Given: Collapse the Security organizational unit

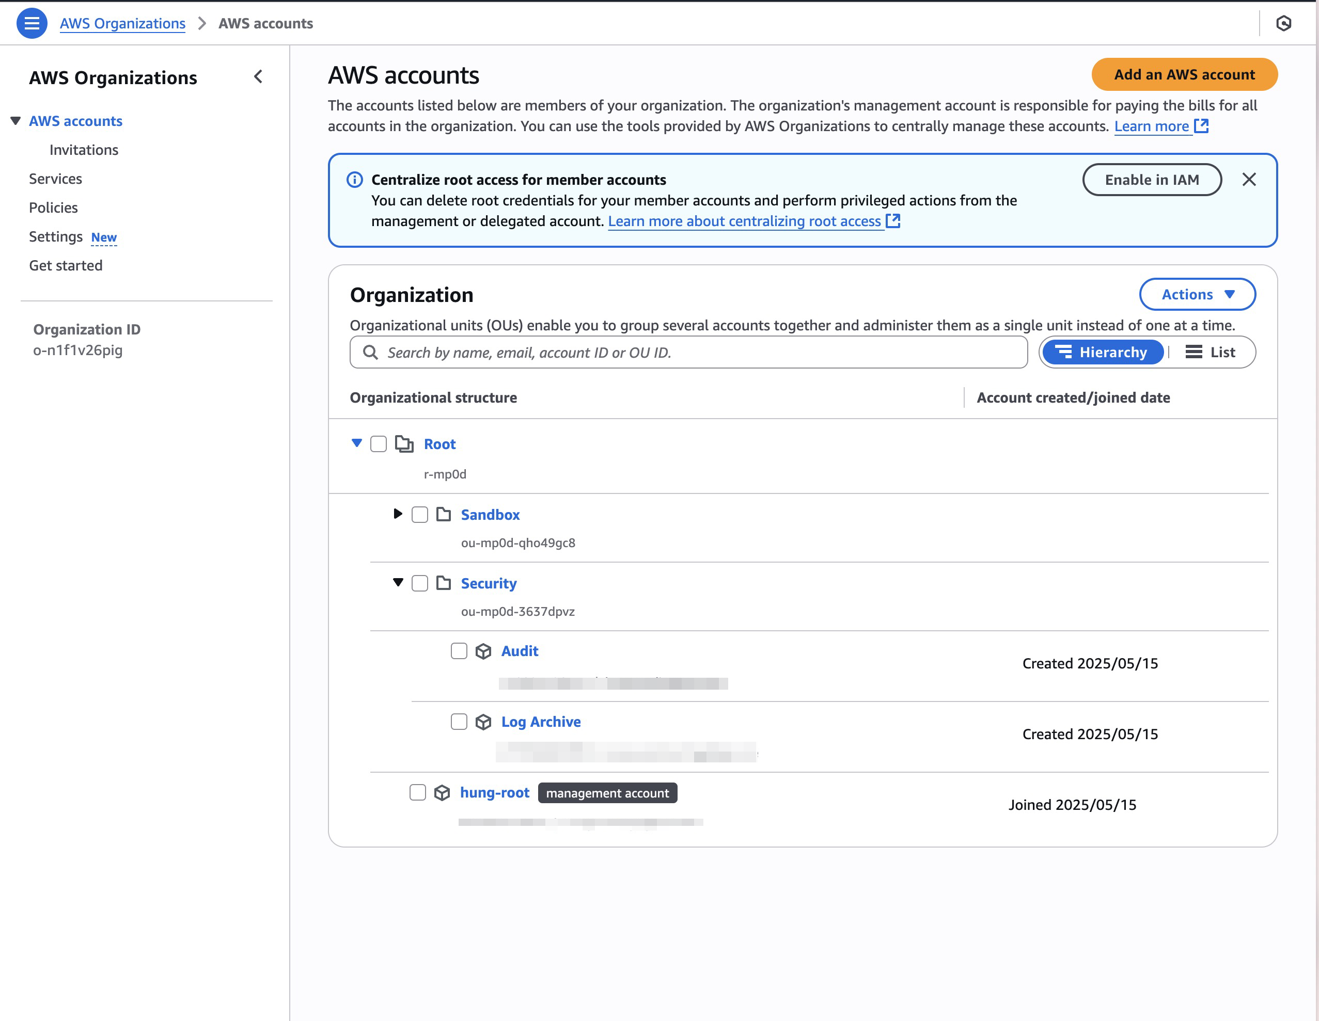Looking at the screenshot, I should [x=397, y=583].
